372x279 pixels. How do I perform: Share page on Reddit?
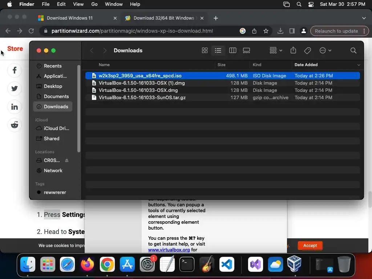click(x=15, y=125)
